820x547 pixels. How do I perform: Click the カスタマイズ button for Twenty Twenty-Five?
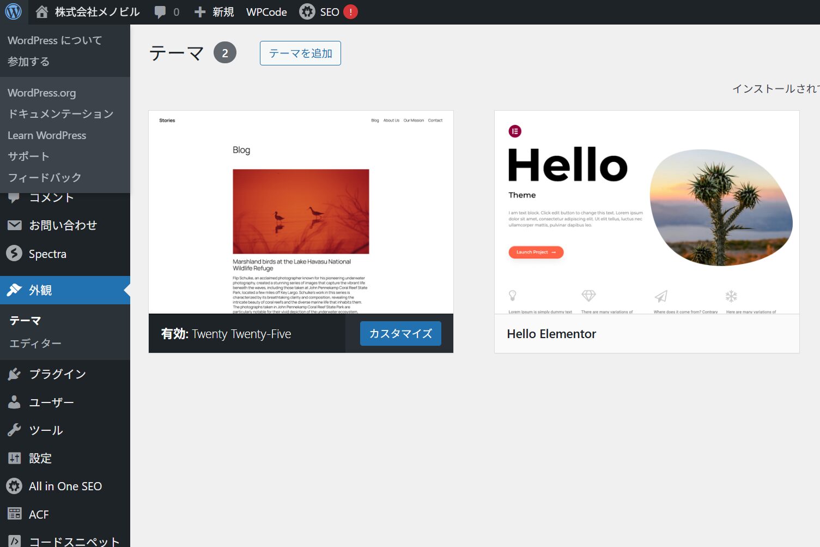tap(400, 334)
